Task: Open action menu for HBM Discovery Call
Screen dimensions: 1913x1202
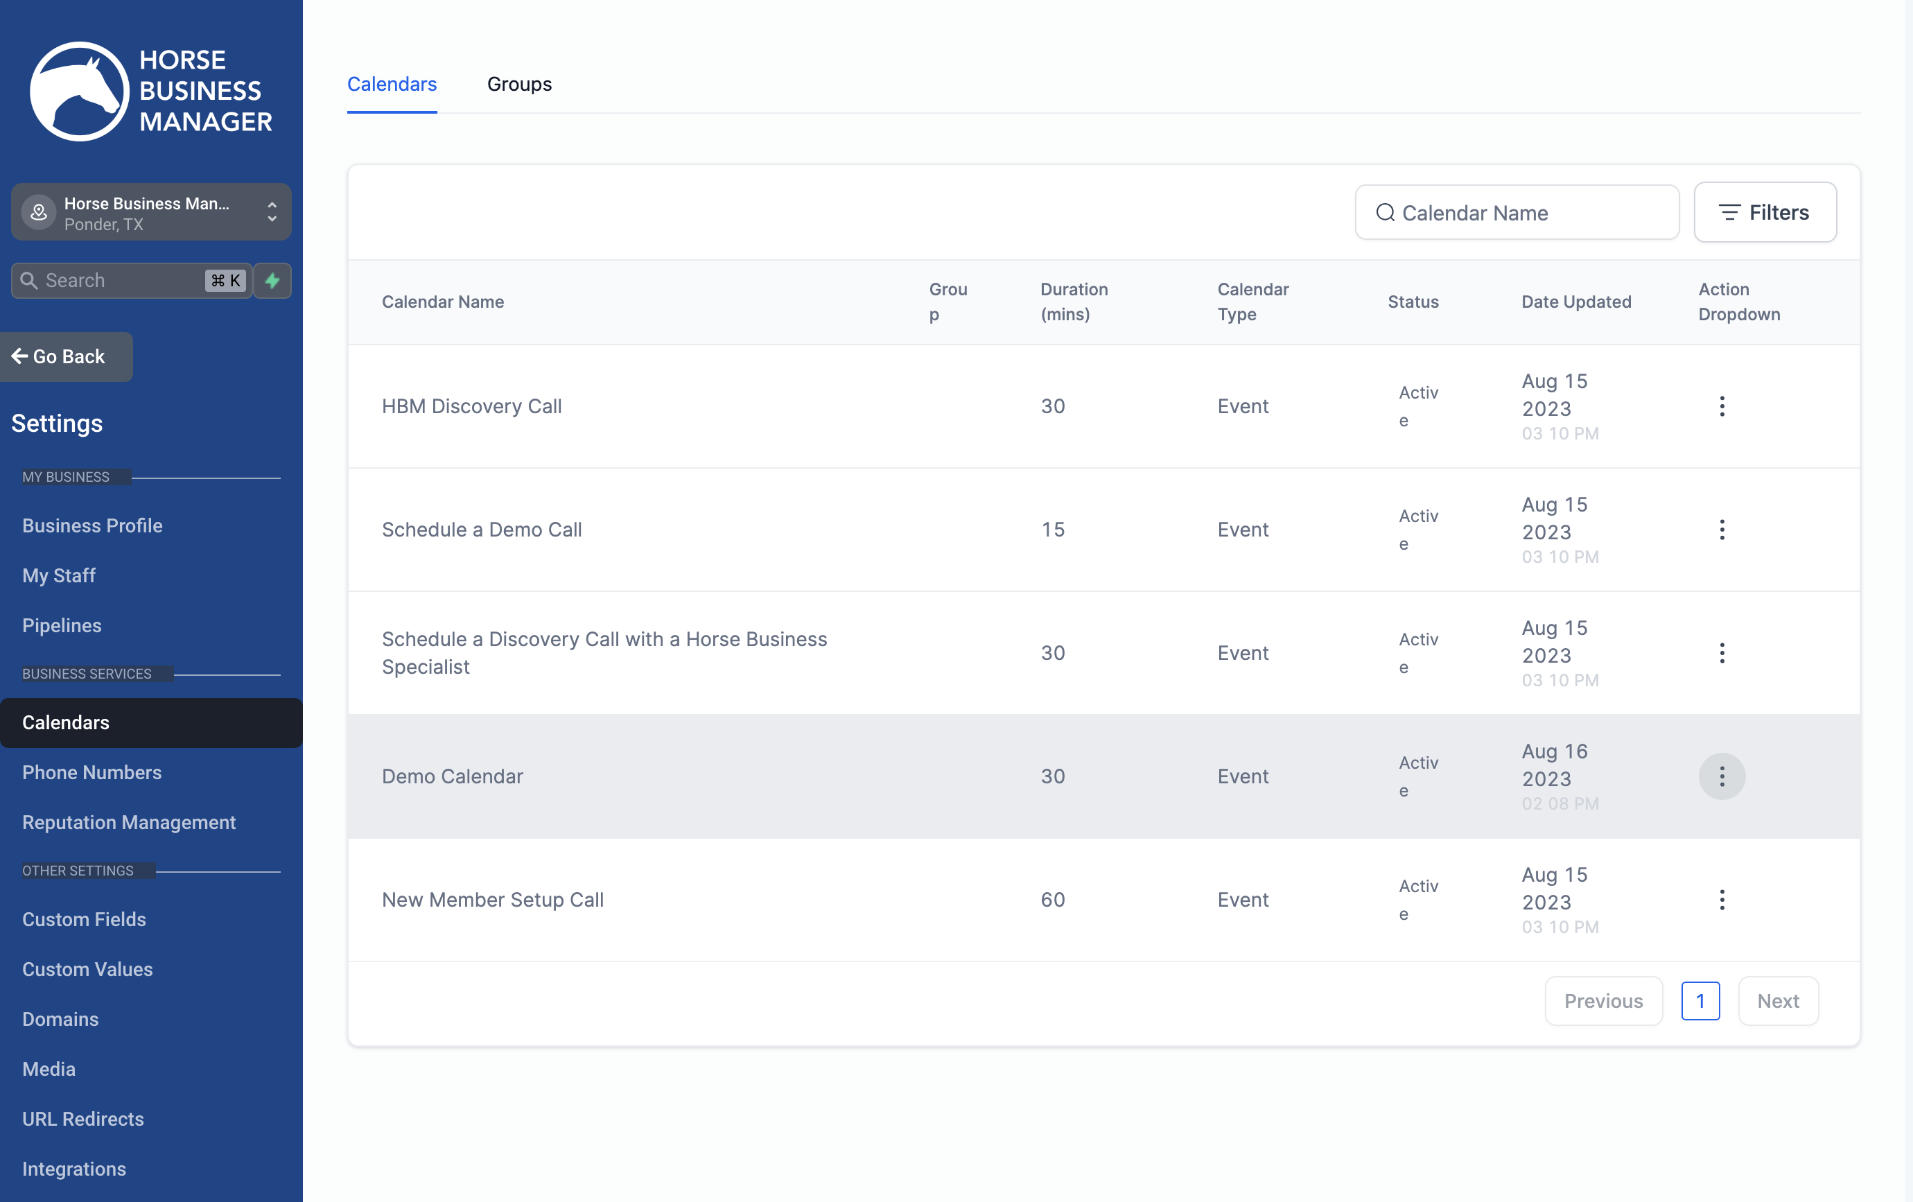Action: tap(1722, 406)
